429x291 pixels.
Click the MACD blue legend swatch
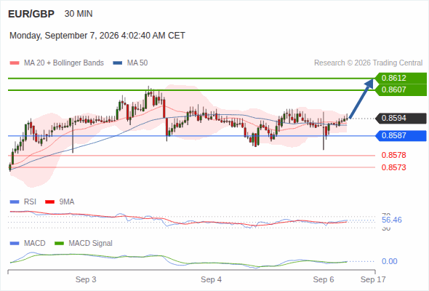[15, 244]
